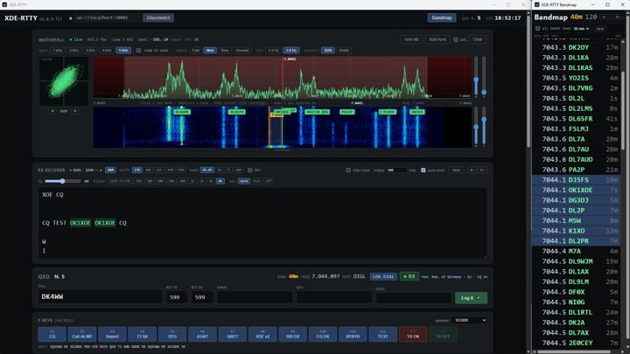Click the Bandmap clear button
Image resolution: width=630 pixels, height=354 pixels.
click(x=600, y=29)
